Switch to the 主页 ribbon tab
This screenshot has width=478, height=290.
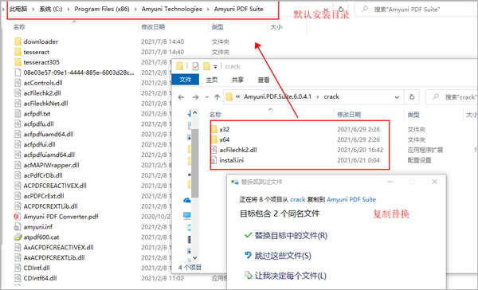212,80
